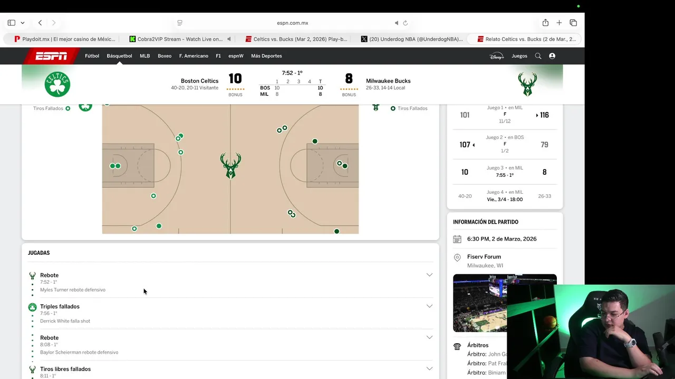Open the F. Americano menu
Viewport: 675px width, 379px height.
click(194, 56)
